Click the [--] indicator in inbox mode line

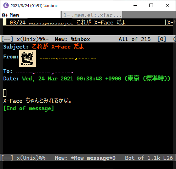click(7, 39)
